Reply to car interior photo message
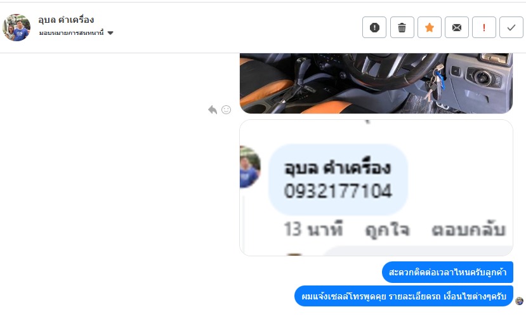 (213, 110)
